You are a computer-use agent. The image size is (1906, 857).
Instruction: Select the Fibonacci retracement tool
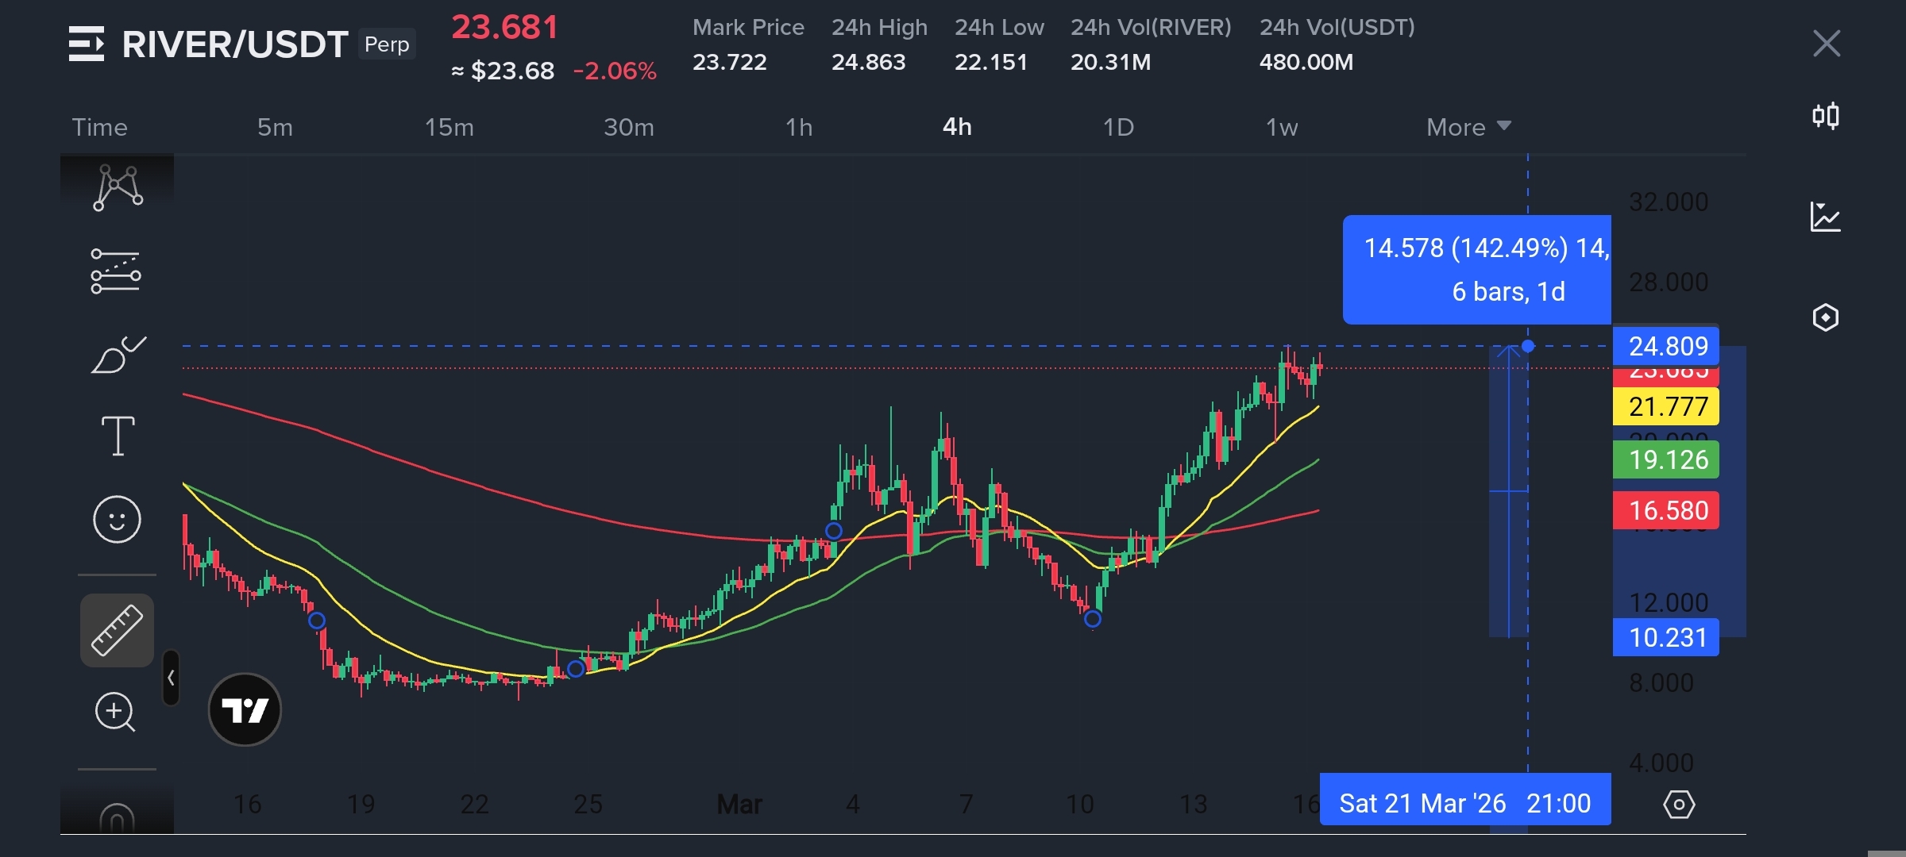(x=116, y=271)
